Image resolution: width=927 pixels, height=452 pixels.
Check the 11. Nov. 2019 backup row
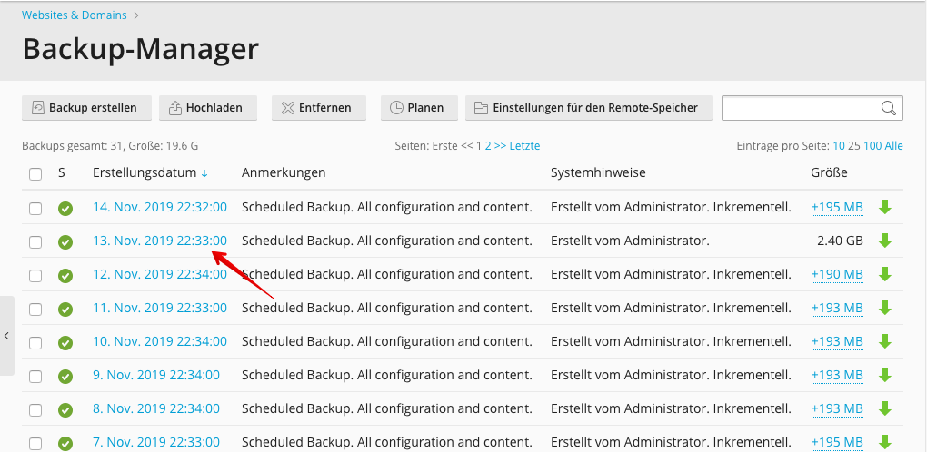point(35,310)
